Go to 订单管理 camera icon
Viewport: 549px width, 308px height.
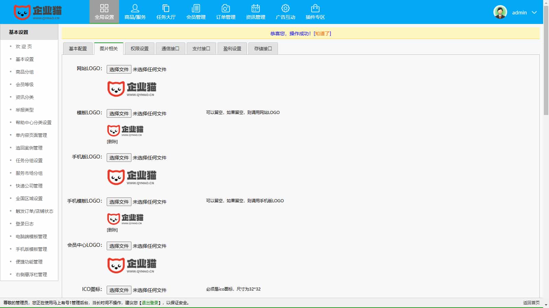click(x=225, y=8)
